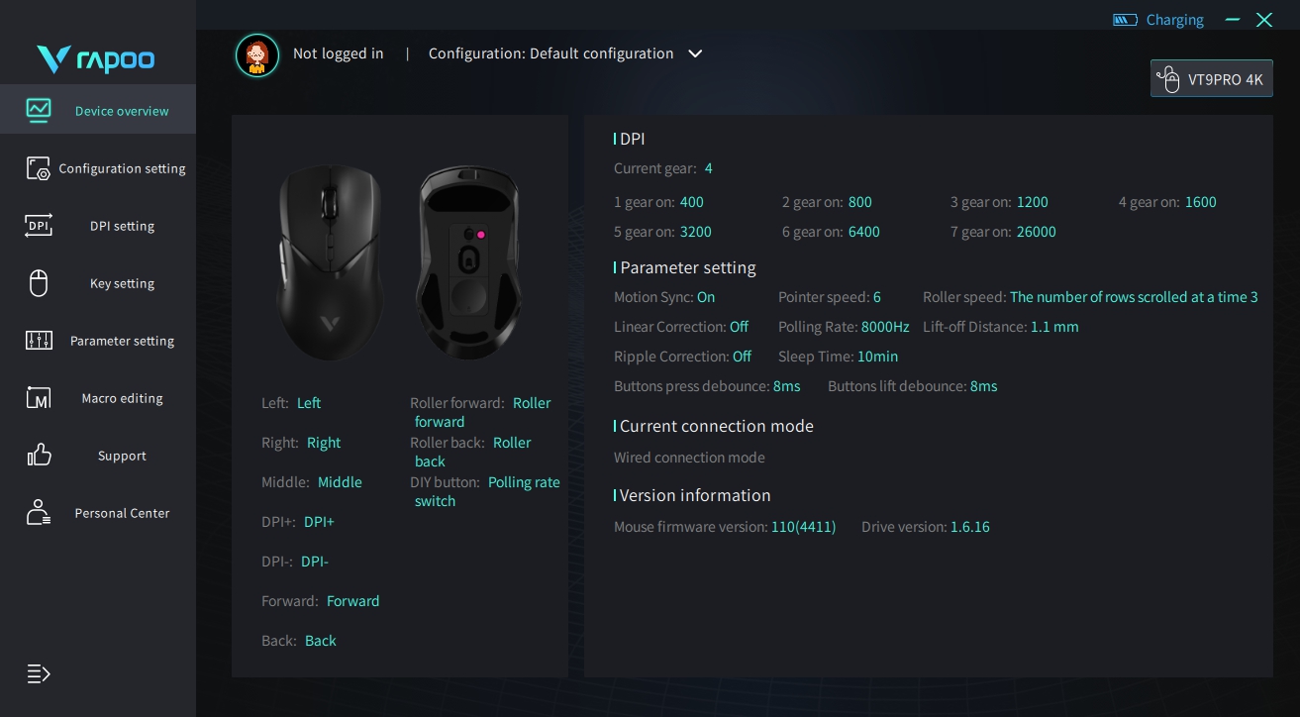Click the user avatar picture
The height and width of the screenshot is (717, 1300).
tap(257, 54)
